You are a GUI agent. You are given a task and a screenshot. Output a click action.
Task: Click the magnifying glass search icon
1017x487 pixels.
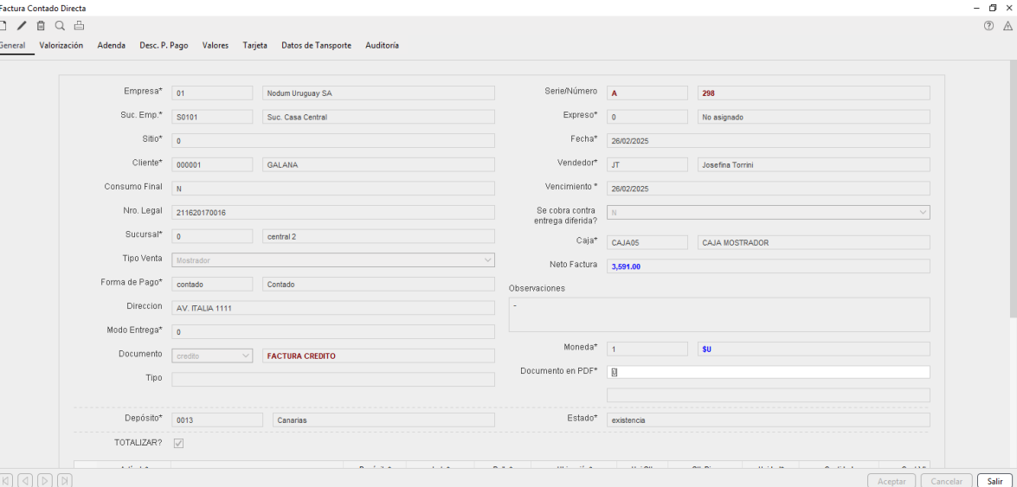(60, 26)
